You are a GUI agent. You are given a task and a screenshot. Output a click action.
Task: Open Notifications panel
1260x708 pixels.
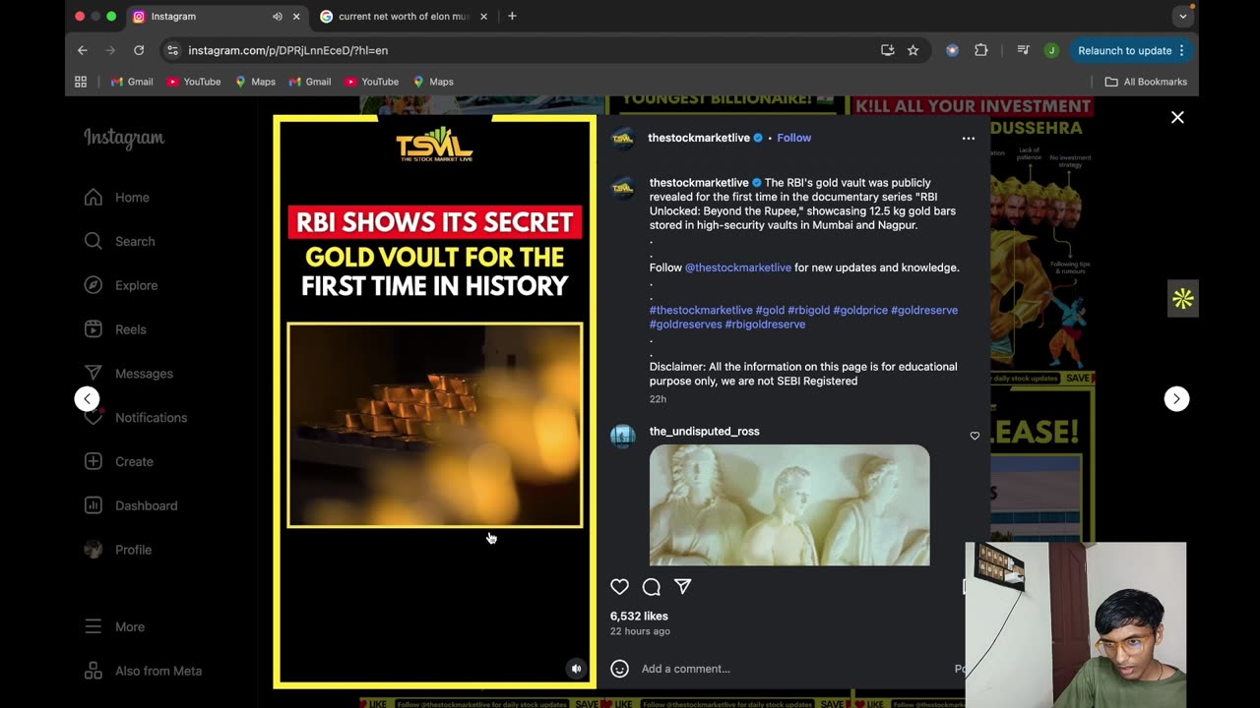tap(135, 418)
